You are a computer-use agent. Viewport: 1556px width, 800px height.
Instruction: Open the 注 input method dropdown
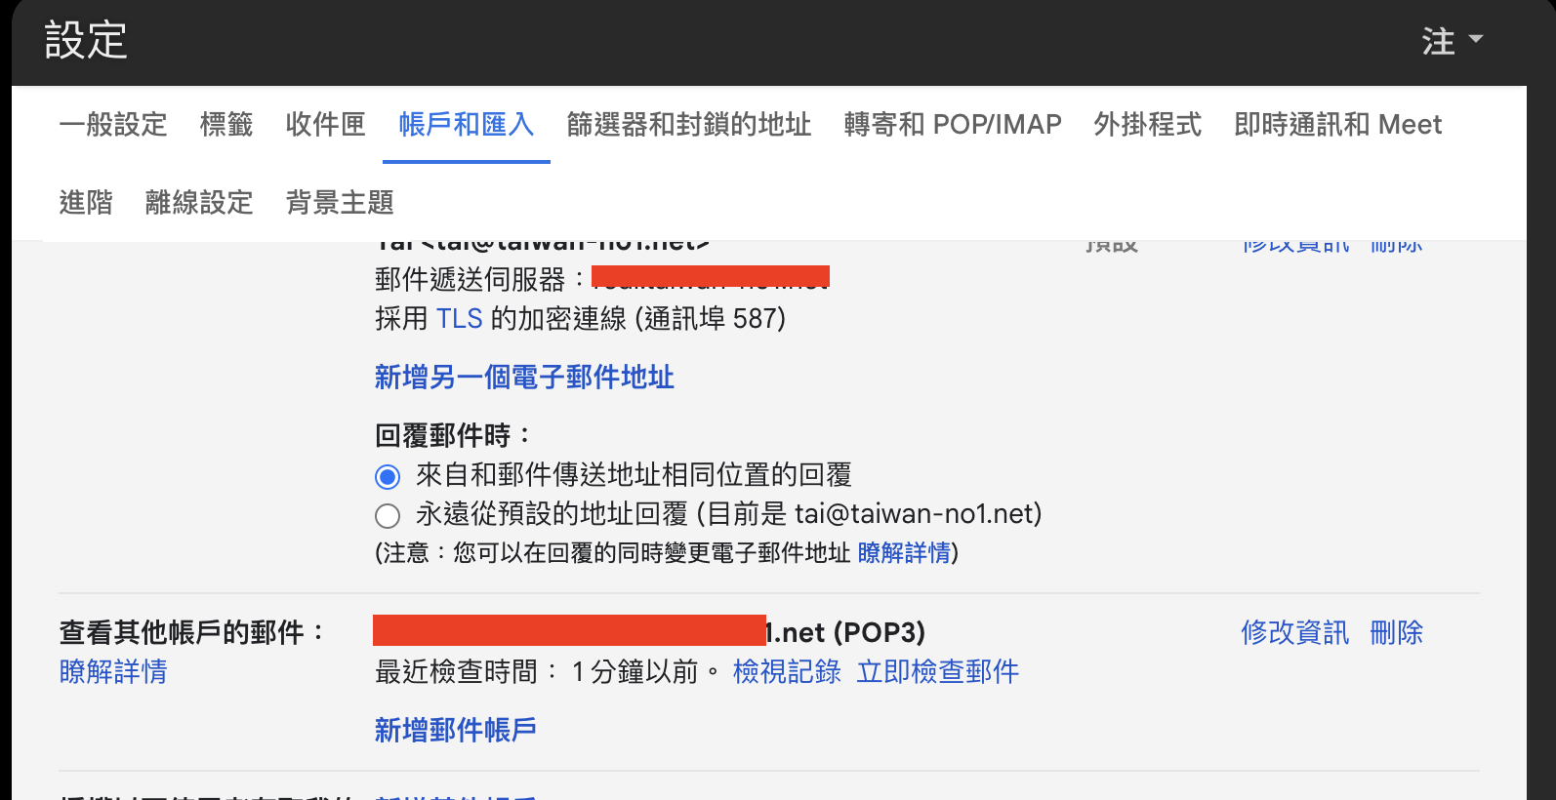click(1452, 41)
